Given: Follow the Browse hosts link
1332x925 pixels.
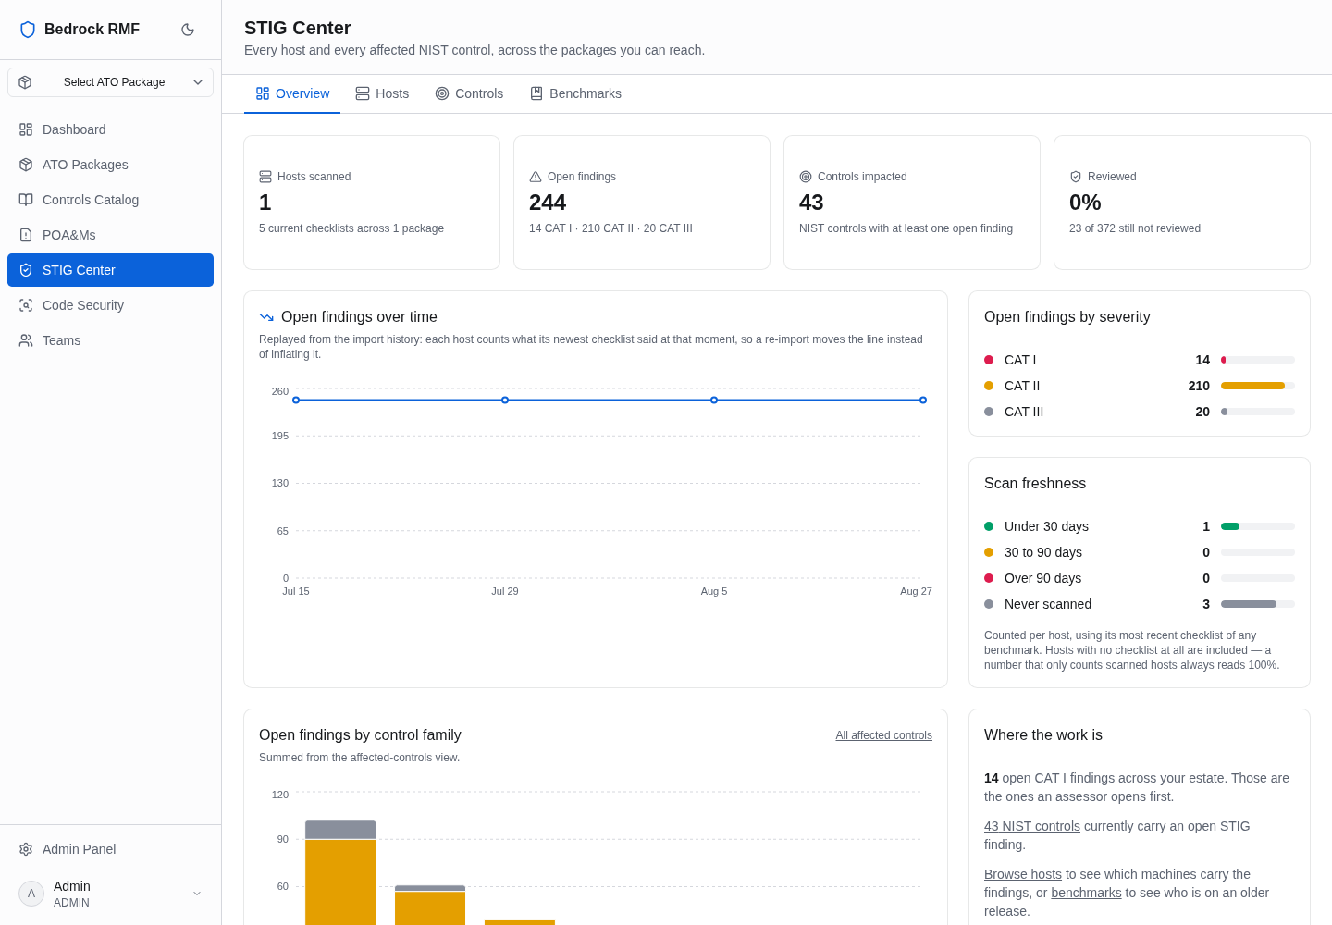Looking at the screenshot, I should [x=1023, y=874].
